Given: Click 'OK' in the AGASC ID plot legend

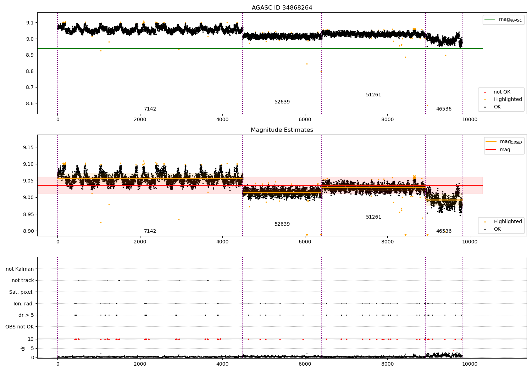Looking at the screenshot, I should 497,107.
